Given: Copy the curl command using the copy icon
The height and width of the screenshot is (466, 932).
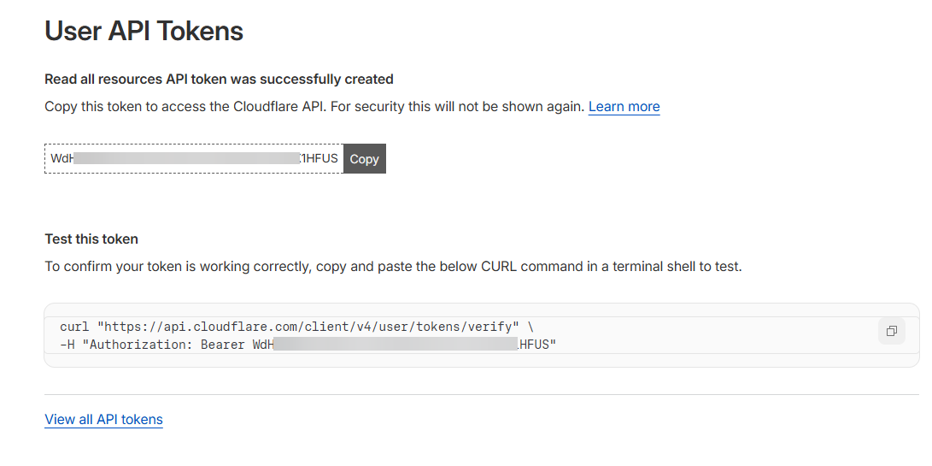Looking at the screenshot, I should (891, 331).
